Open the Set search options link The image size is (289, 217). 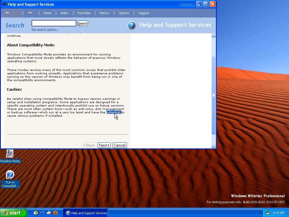[45, 30]
